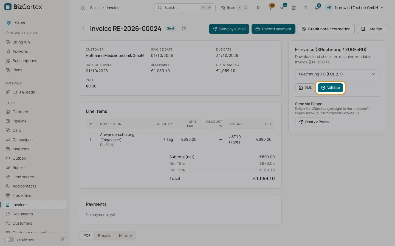Focus the Search field
395x246 pixels.
tap(185, 8)
